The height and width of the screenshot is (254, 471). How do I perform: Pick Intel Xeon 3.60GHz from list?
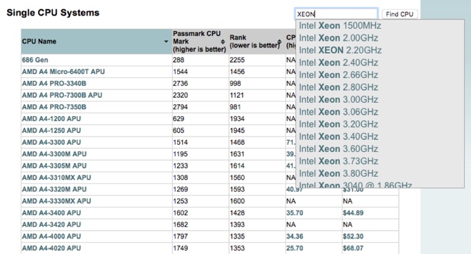coord(380,148)
